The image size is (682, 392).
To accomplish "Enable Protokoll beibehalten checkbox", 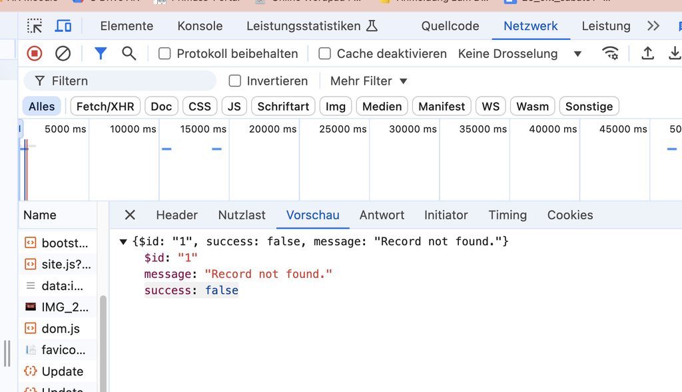I will tap(165, 54).
